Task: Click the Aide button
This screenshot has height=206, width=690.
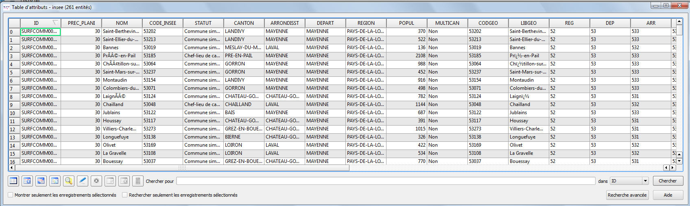Action: tap(668, 195)
